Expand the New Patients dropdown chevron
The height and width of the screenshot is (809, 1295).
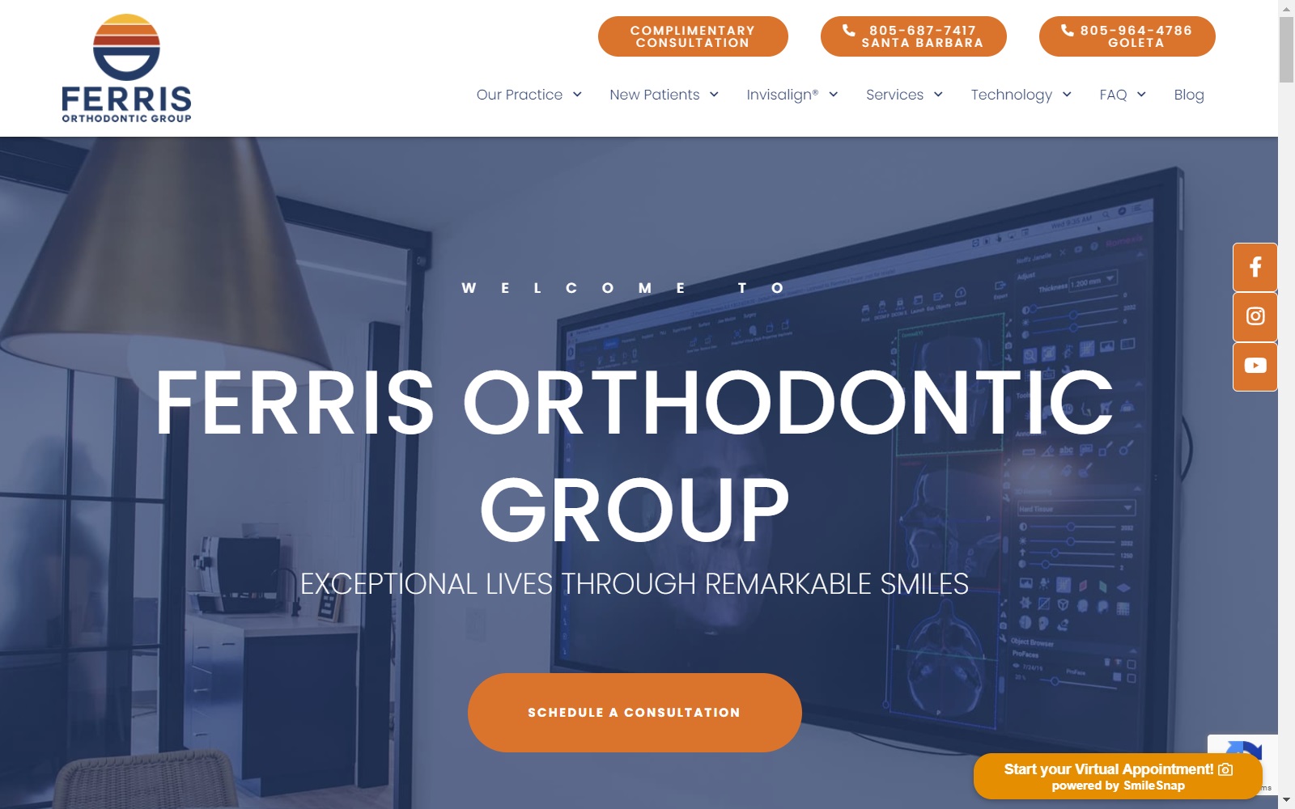(714, 95)
